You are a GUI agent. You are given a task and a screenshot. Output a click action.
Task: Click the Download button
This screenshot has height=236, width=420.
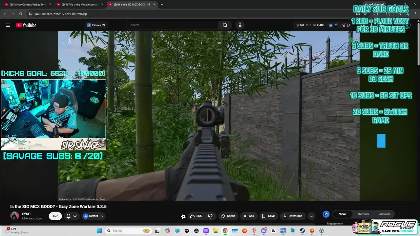point(292,216)
